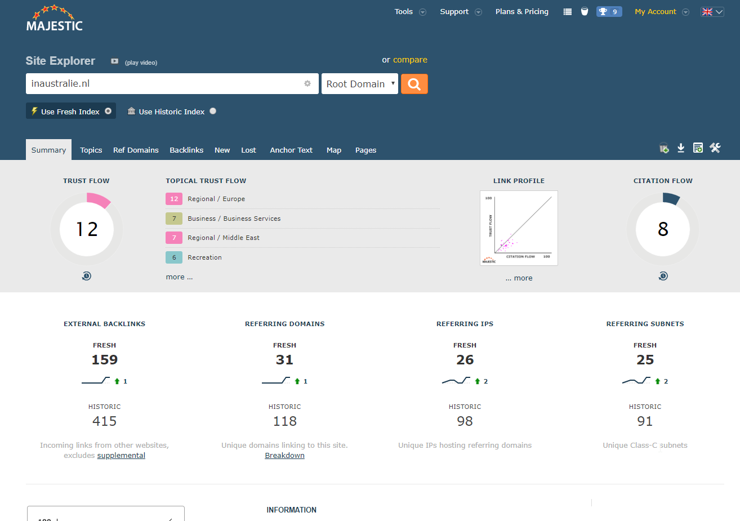Click Referring IPs fresh trend sparkline
The height and width of the screenshot is (521, 740).
click(456, 381)
